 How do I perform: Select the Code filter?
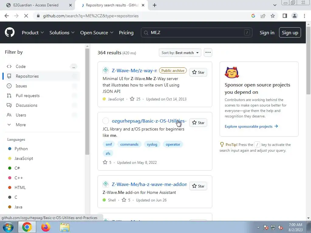(42, 66)
